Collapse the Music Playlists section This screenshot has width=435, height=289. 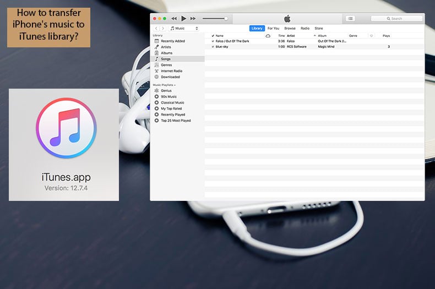tap(164, 85)
